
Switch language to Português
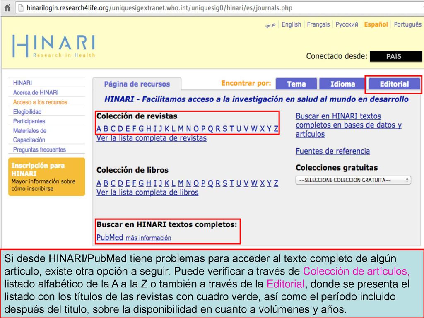point(407,24)
